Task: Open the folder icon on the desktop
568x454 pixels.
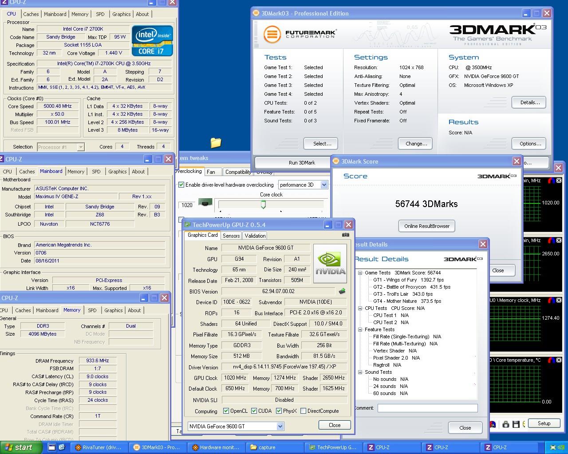Action: click(216, 142)
